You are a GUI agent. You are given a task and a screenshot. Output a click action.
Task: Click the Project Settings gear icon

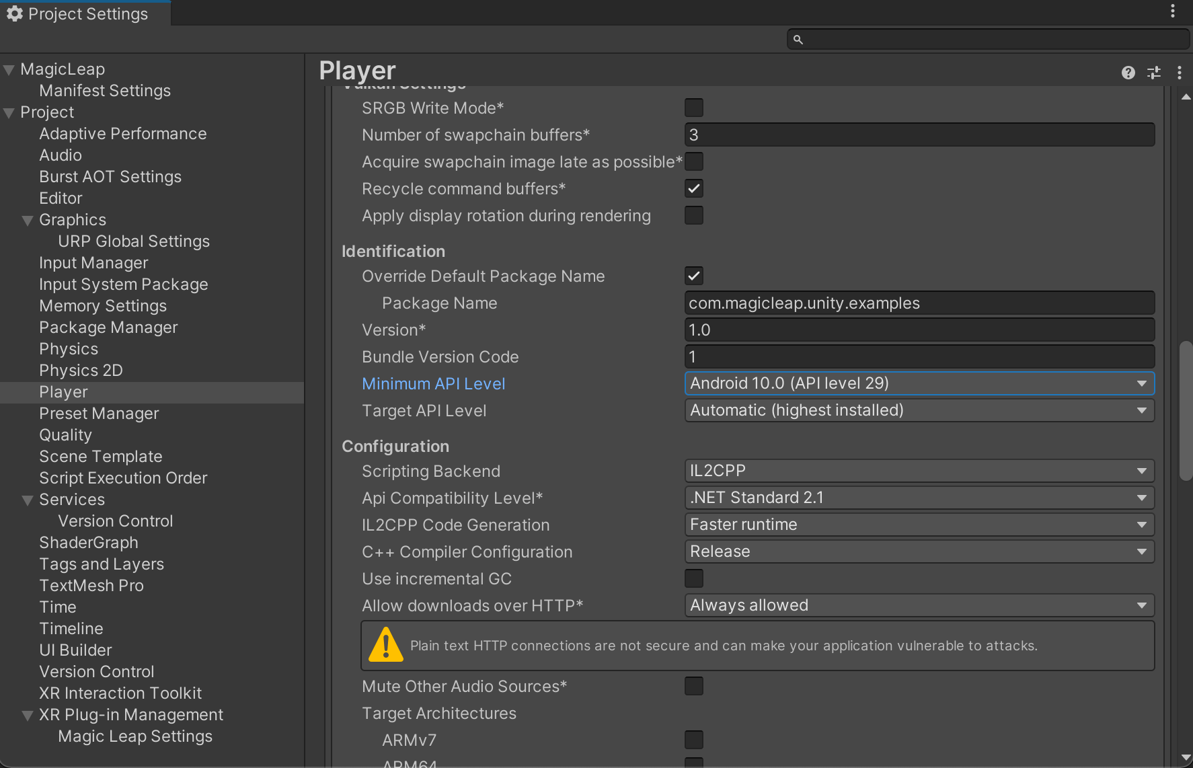14,13
